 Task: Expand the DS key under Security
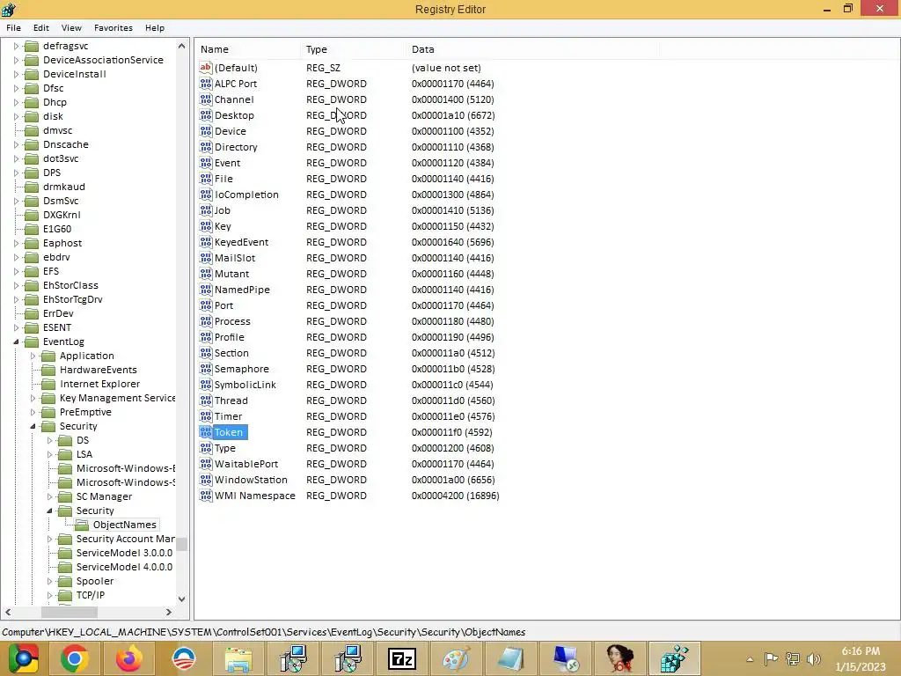point(49,440)
